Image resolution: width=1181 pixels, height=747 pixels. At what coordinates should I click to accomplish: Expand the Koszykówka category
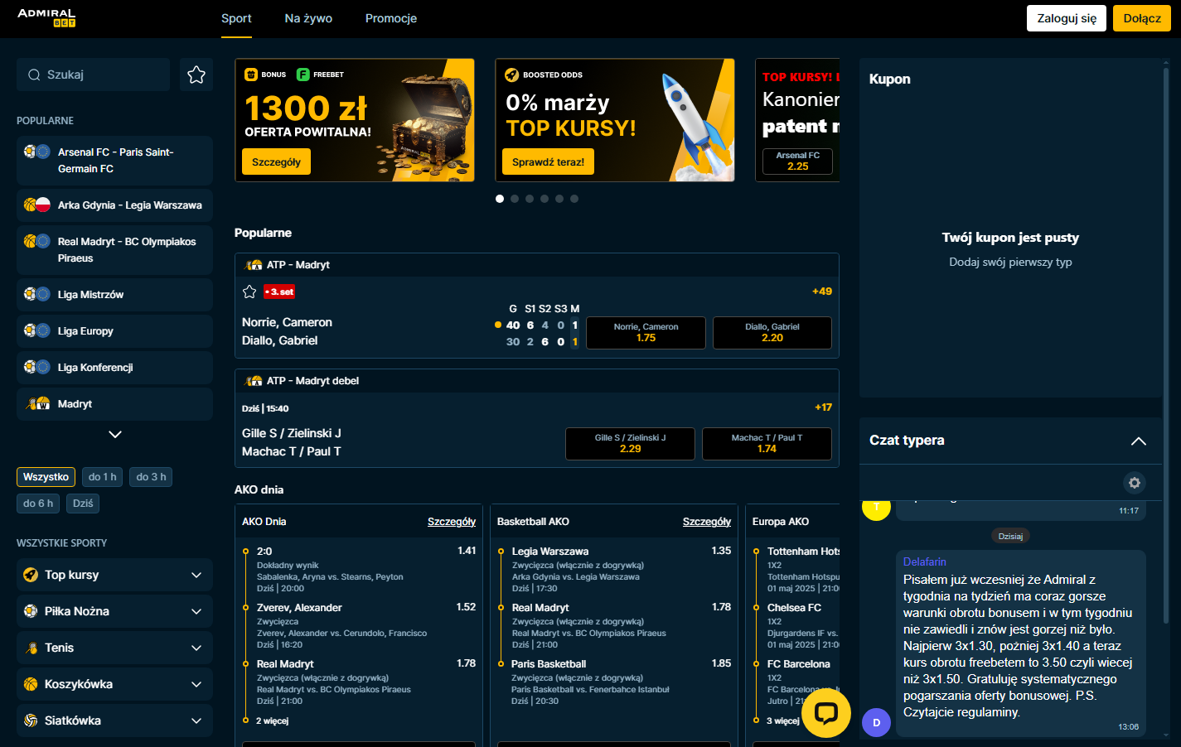(x=196, y=684)
